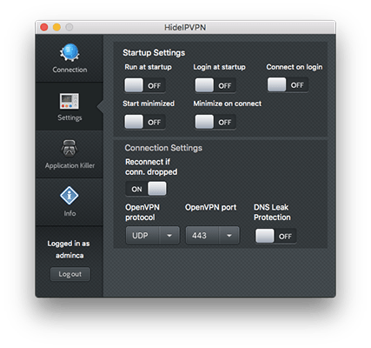Open the Application Killer helmet icon
Image resolution: width=371 pixels, height=348 pixels.
(69, 148)
